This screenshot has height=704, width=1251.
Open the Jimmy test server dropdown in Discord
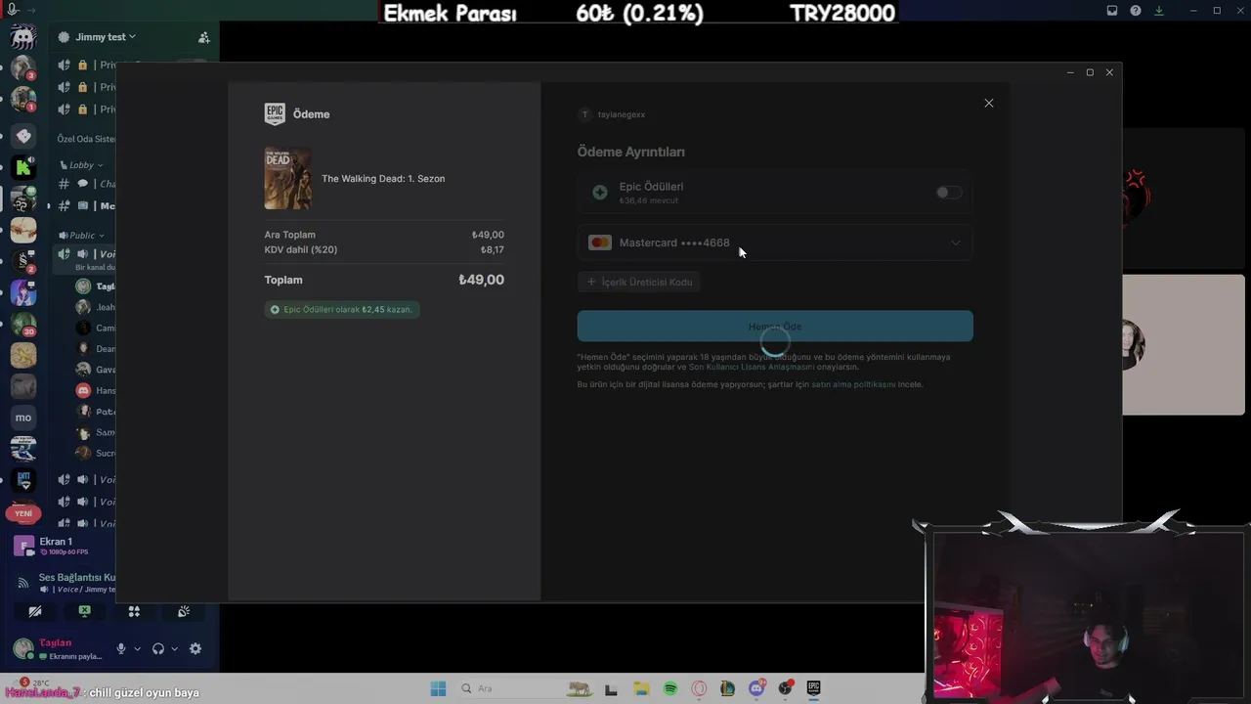106,37
